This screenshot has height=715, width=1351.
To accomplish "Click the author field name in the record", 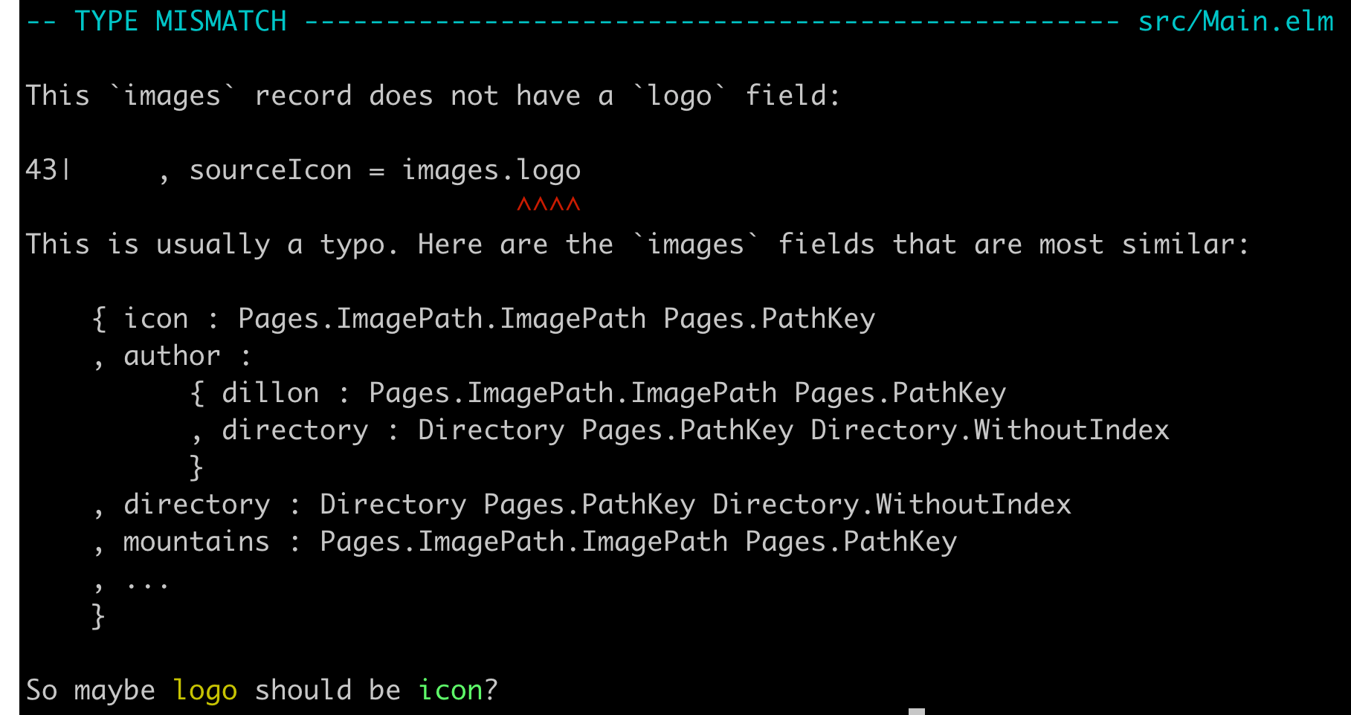I will [x=172, y=356].
